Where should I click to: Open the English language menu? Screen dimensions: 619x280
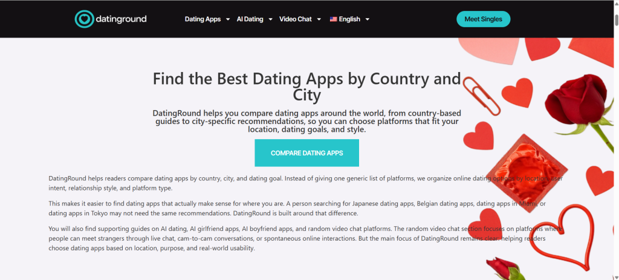click(349, 19)
